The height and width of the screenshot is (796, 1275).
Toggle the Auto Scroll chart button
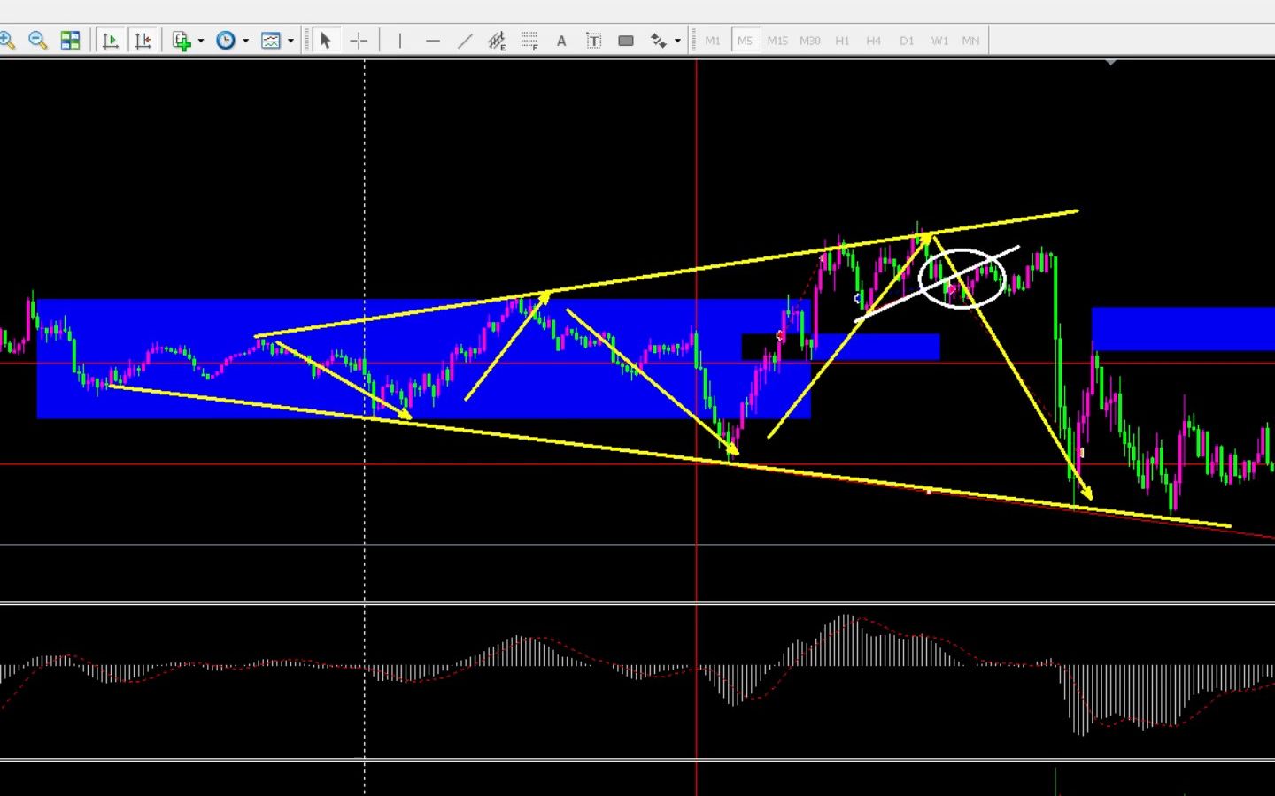coord(111,40)
